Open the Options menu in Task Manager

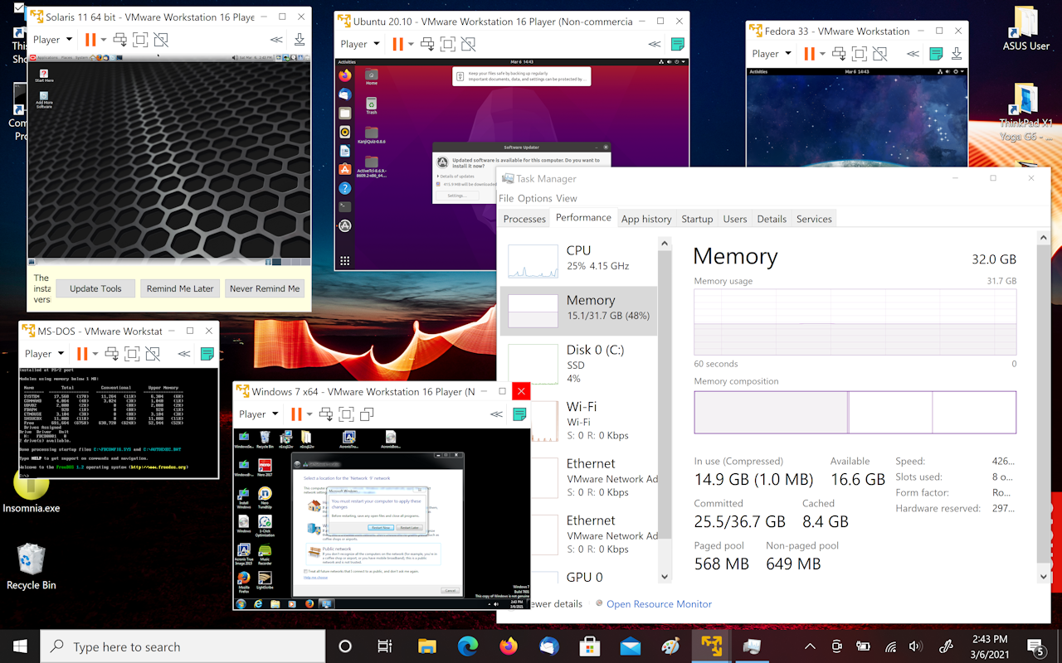click(535, 198)
